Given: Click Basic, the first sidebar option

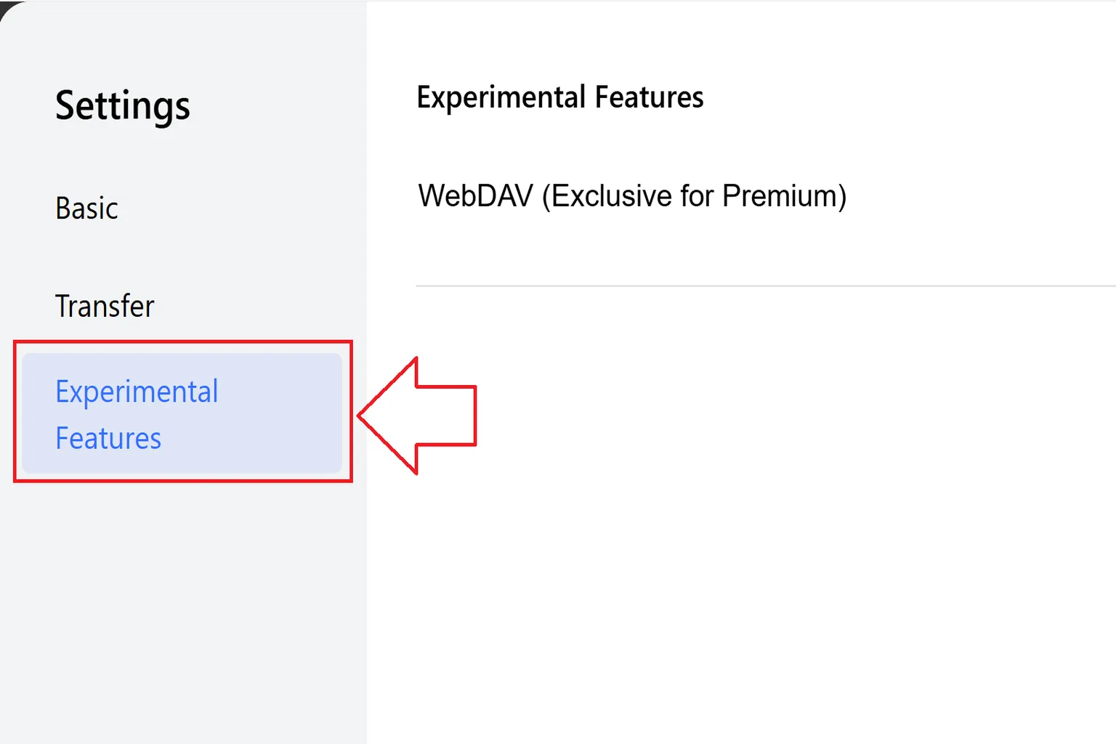Looking at the screenshot, I should tap(86, 207).
